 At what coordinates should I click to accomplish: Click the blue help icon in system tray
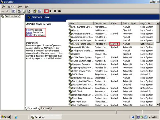click(x=133, y=117)
